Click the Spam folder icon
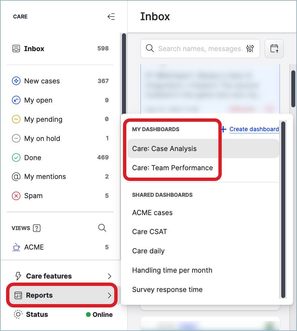 16,196
